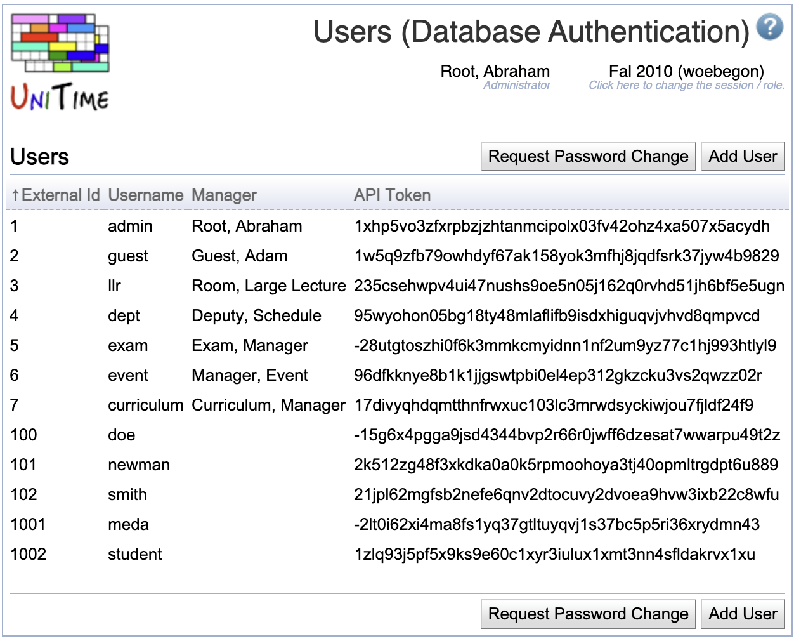Image resolution: width=794 pixels, height=641 pixels.
Task: Click External Id 101 cell
Action: 23,465
